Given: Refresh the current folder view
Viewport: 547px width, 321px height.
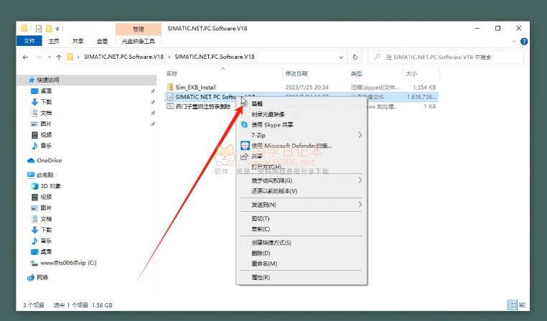Looking at the screenshot, I should click(355, 57).
